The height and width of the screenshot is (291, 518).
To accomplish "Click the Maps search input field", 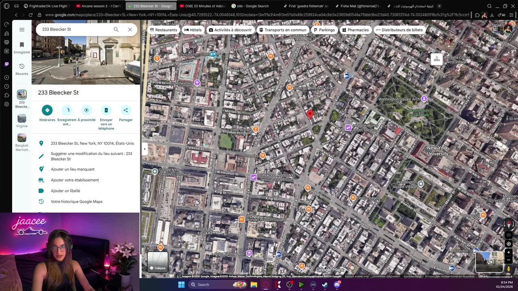I will click(x=75, y=30).
